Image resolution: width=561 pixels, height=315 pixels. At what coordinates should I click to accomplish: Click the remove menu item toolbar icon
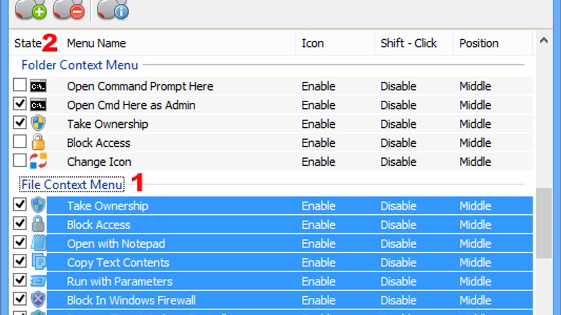click(69, 9)
